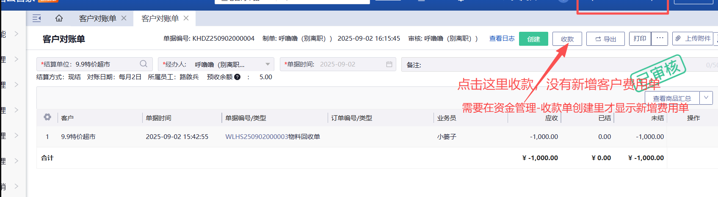Screen dimensions: 718x197
Task: Click the search icon in 结算单位 field
Action: tap(144, 64)
